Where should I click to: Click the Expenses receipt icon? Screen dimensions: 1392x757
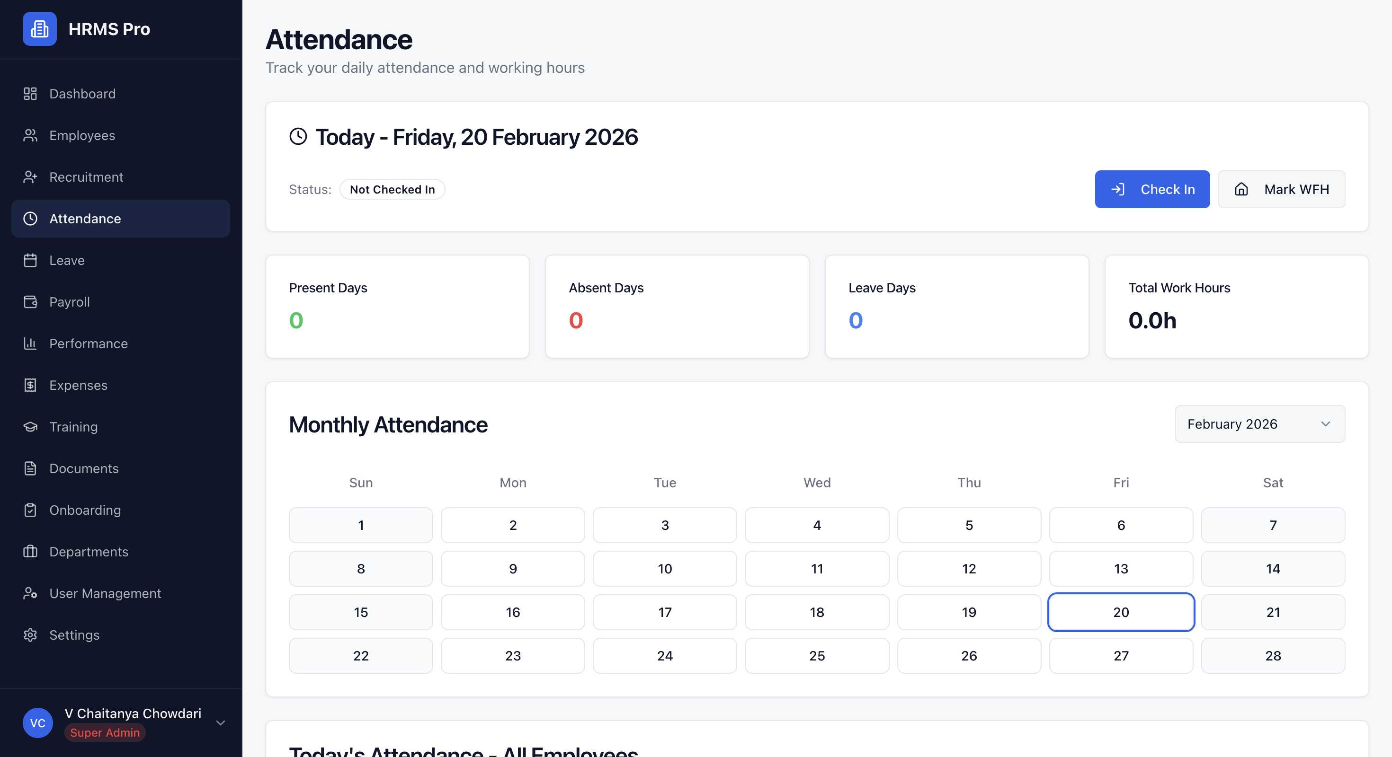pyautogui.click(x=30, y=385)
